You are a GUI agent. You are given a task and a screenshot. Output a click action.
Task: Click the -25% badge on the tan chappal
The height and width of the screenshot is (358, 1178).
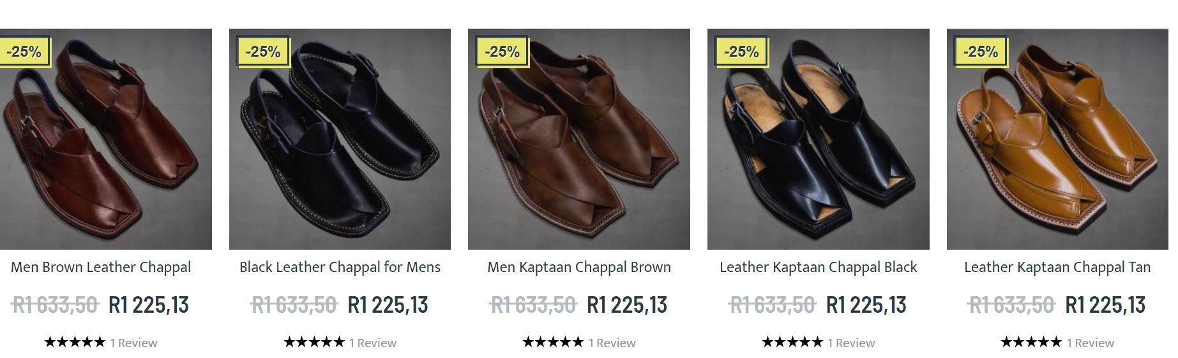(x=980, y=52)
